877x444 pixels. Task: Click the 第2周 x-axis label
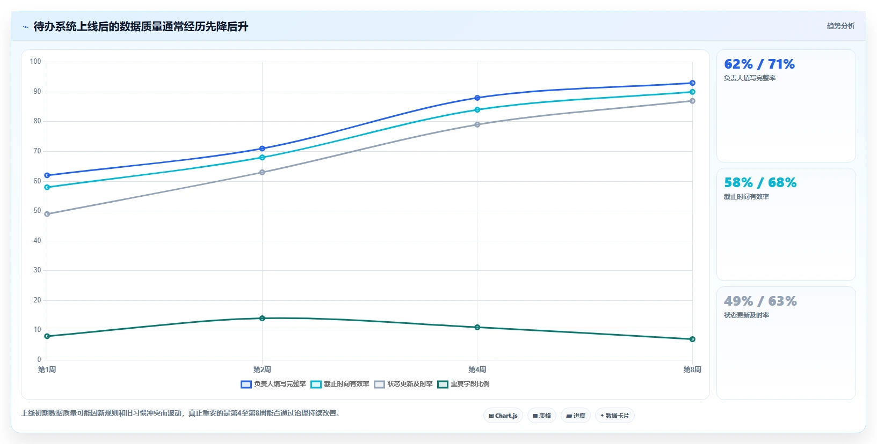point(262,369)
